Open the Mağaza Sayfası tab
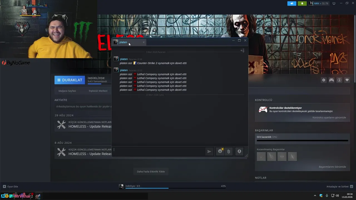The image size is (356, 200). 67,91
